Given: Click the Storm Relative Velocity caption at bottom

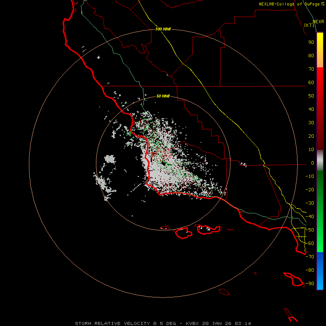Looking at the screenshot, I should click(x=163, y=323).
